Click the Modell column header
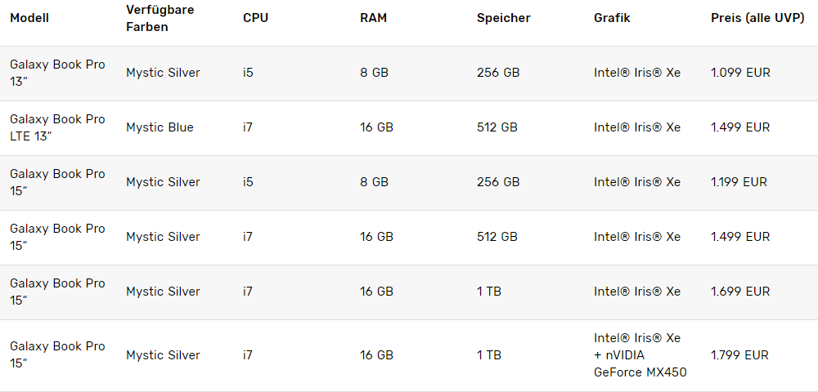The image size is (818, 392). (x=29, y=18)
